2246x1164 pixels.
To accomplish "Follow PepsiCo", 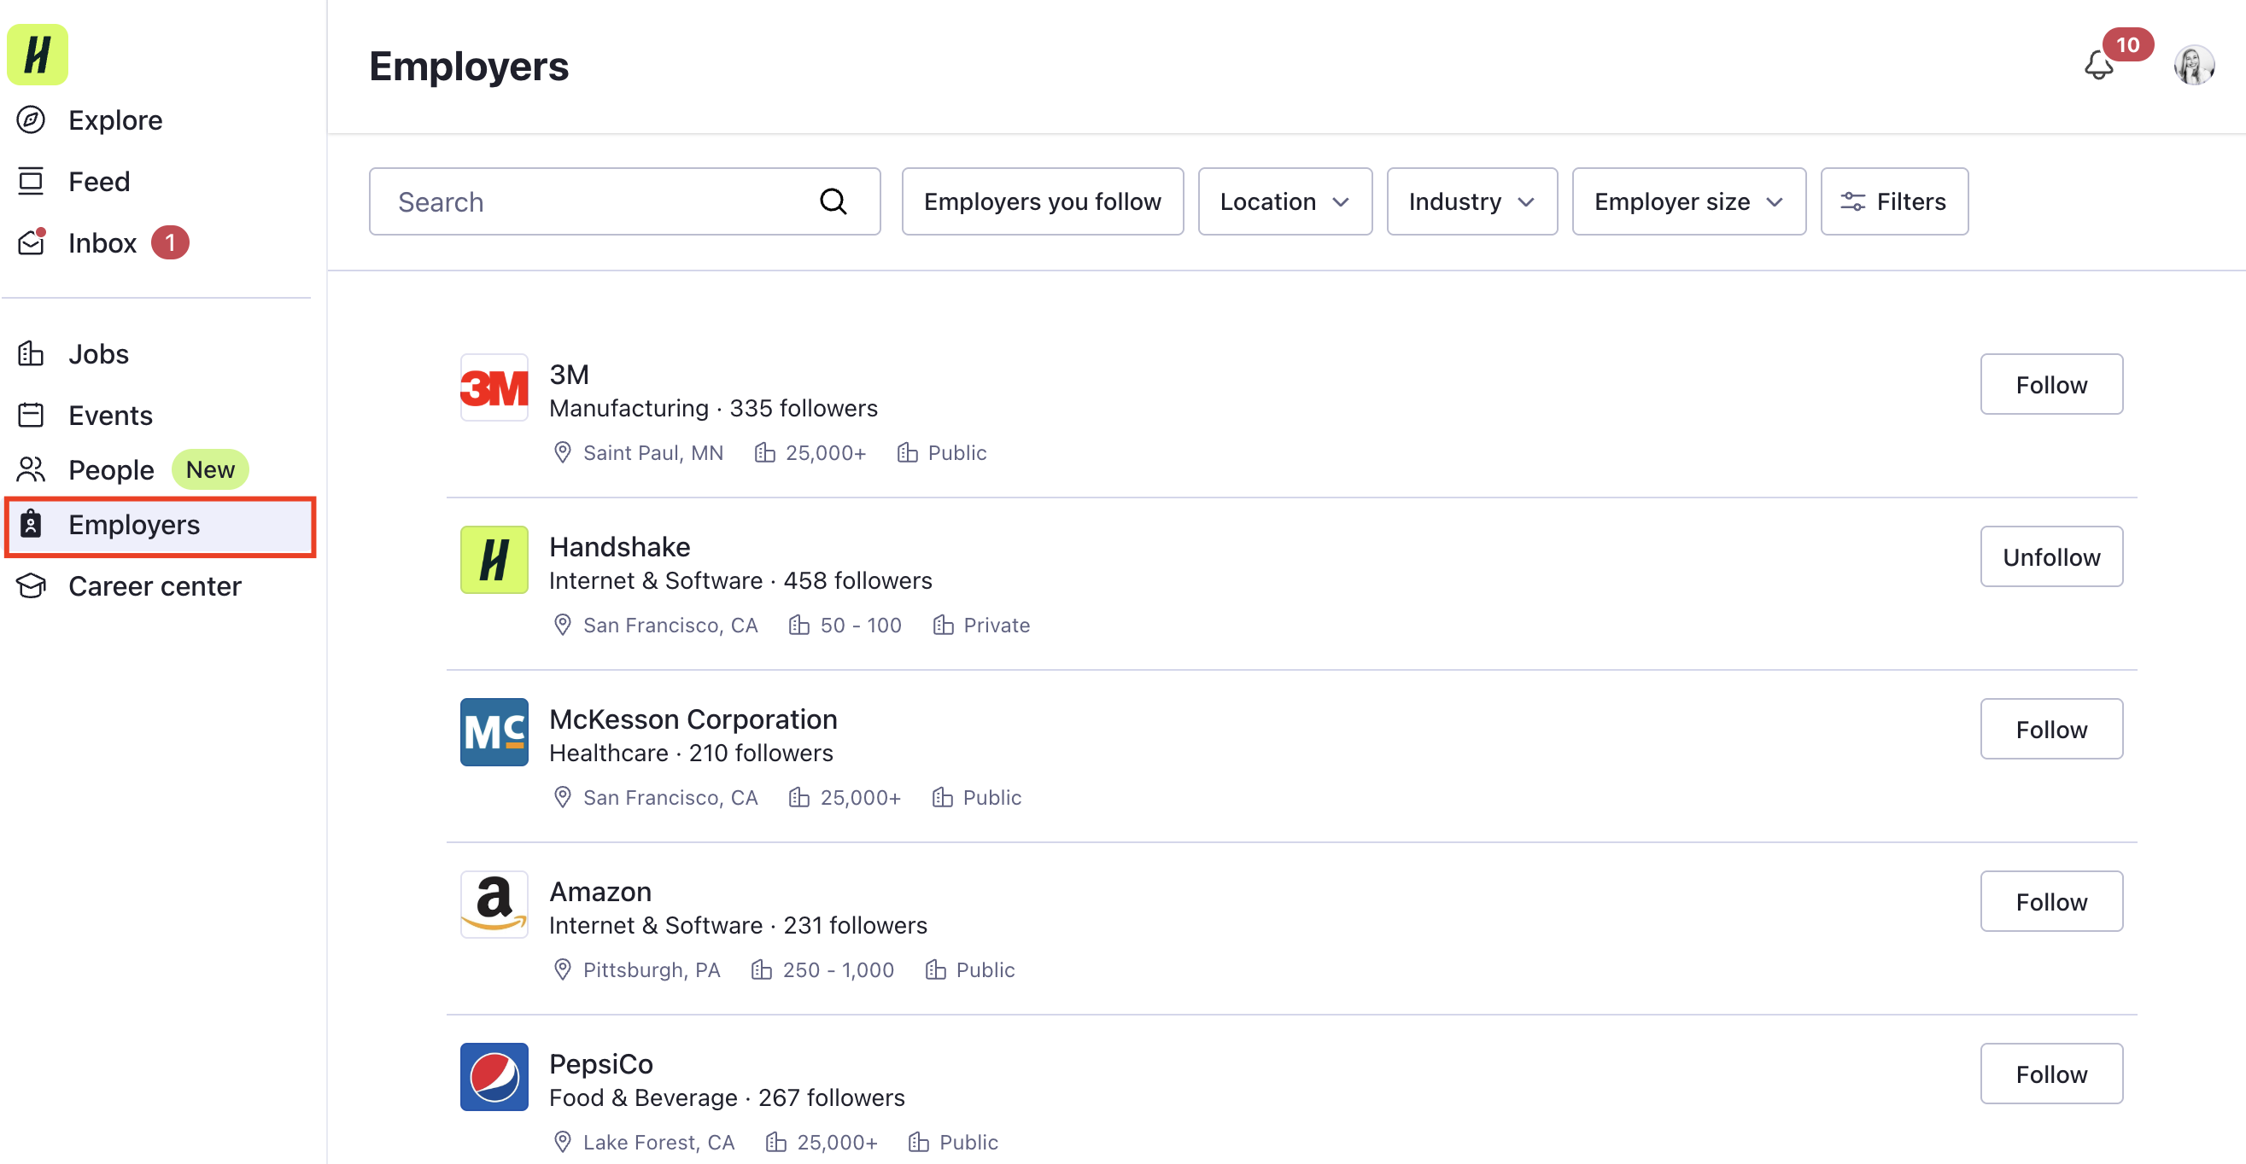I will point(2050,1074).
